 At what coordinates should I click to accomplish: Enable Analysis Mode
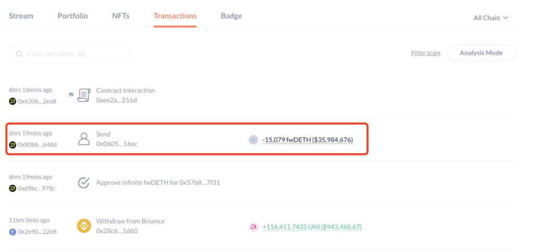(481, 53)
